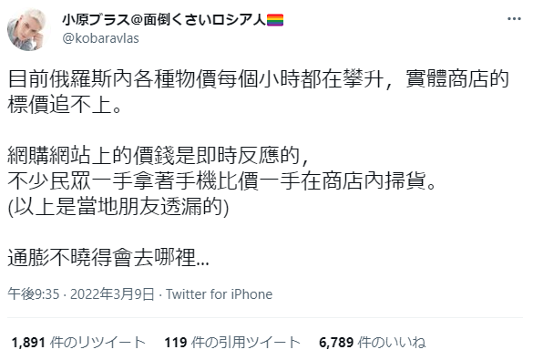The image size is (533, 360).
Task: Click the 6,789 likes count number
Action: click(x=336, y=343)
